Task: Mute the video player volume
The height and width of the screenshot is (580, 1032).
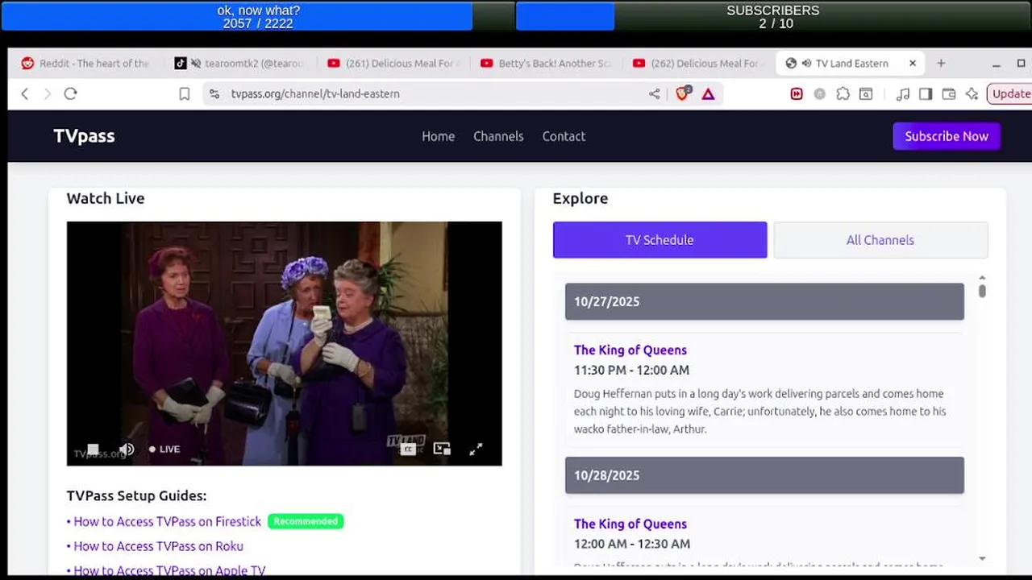Action: click(127, 449)
